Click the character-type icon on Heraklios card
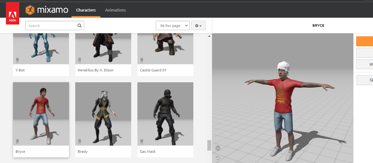The width and height of the screenshot is (373, 163). point(80,60)
